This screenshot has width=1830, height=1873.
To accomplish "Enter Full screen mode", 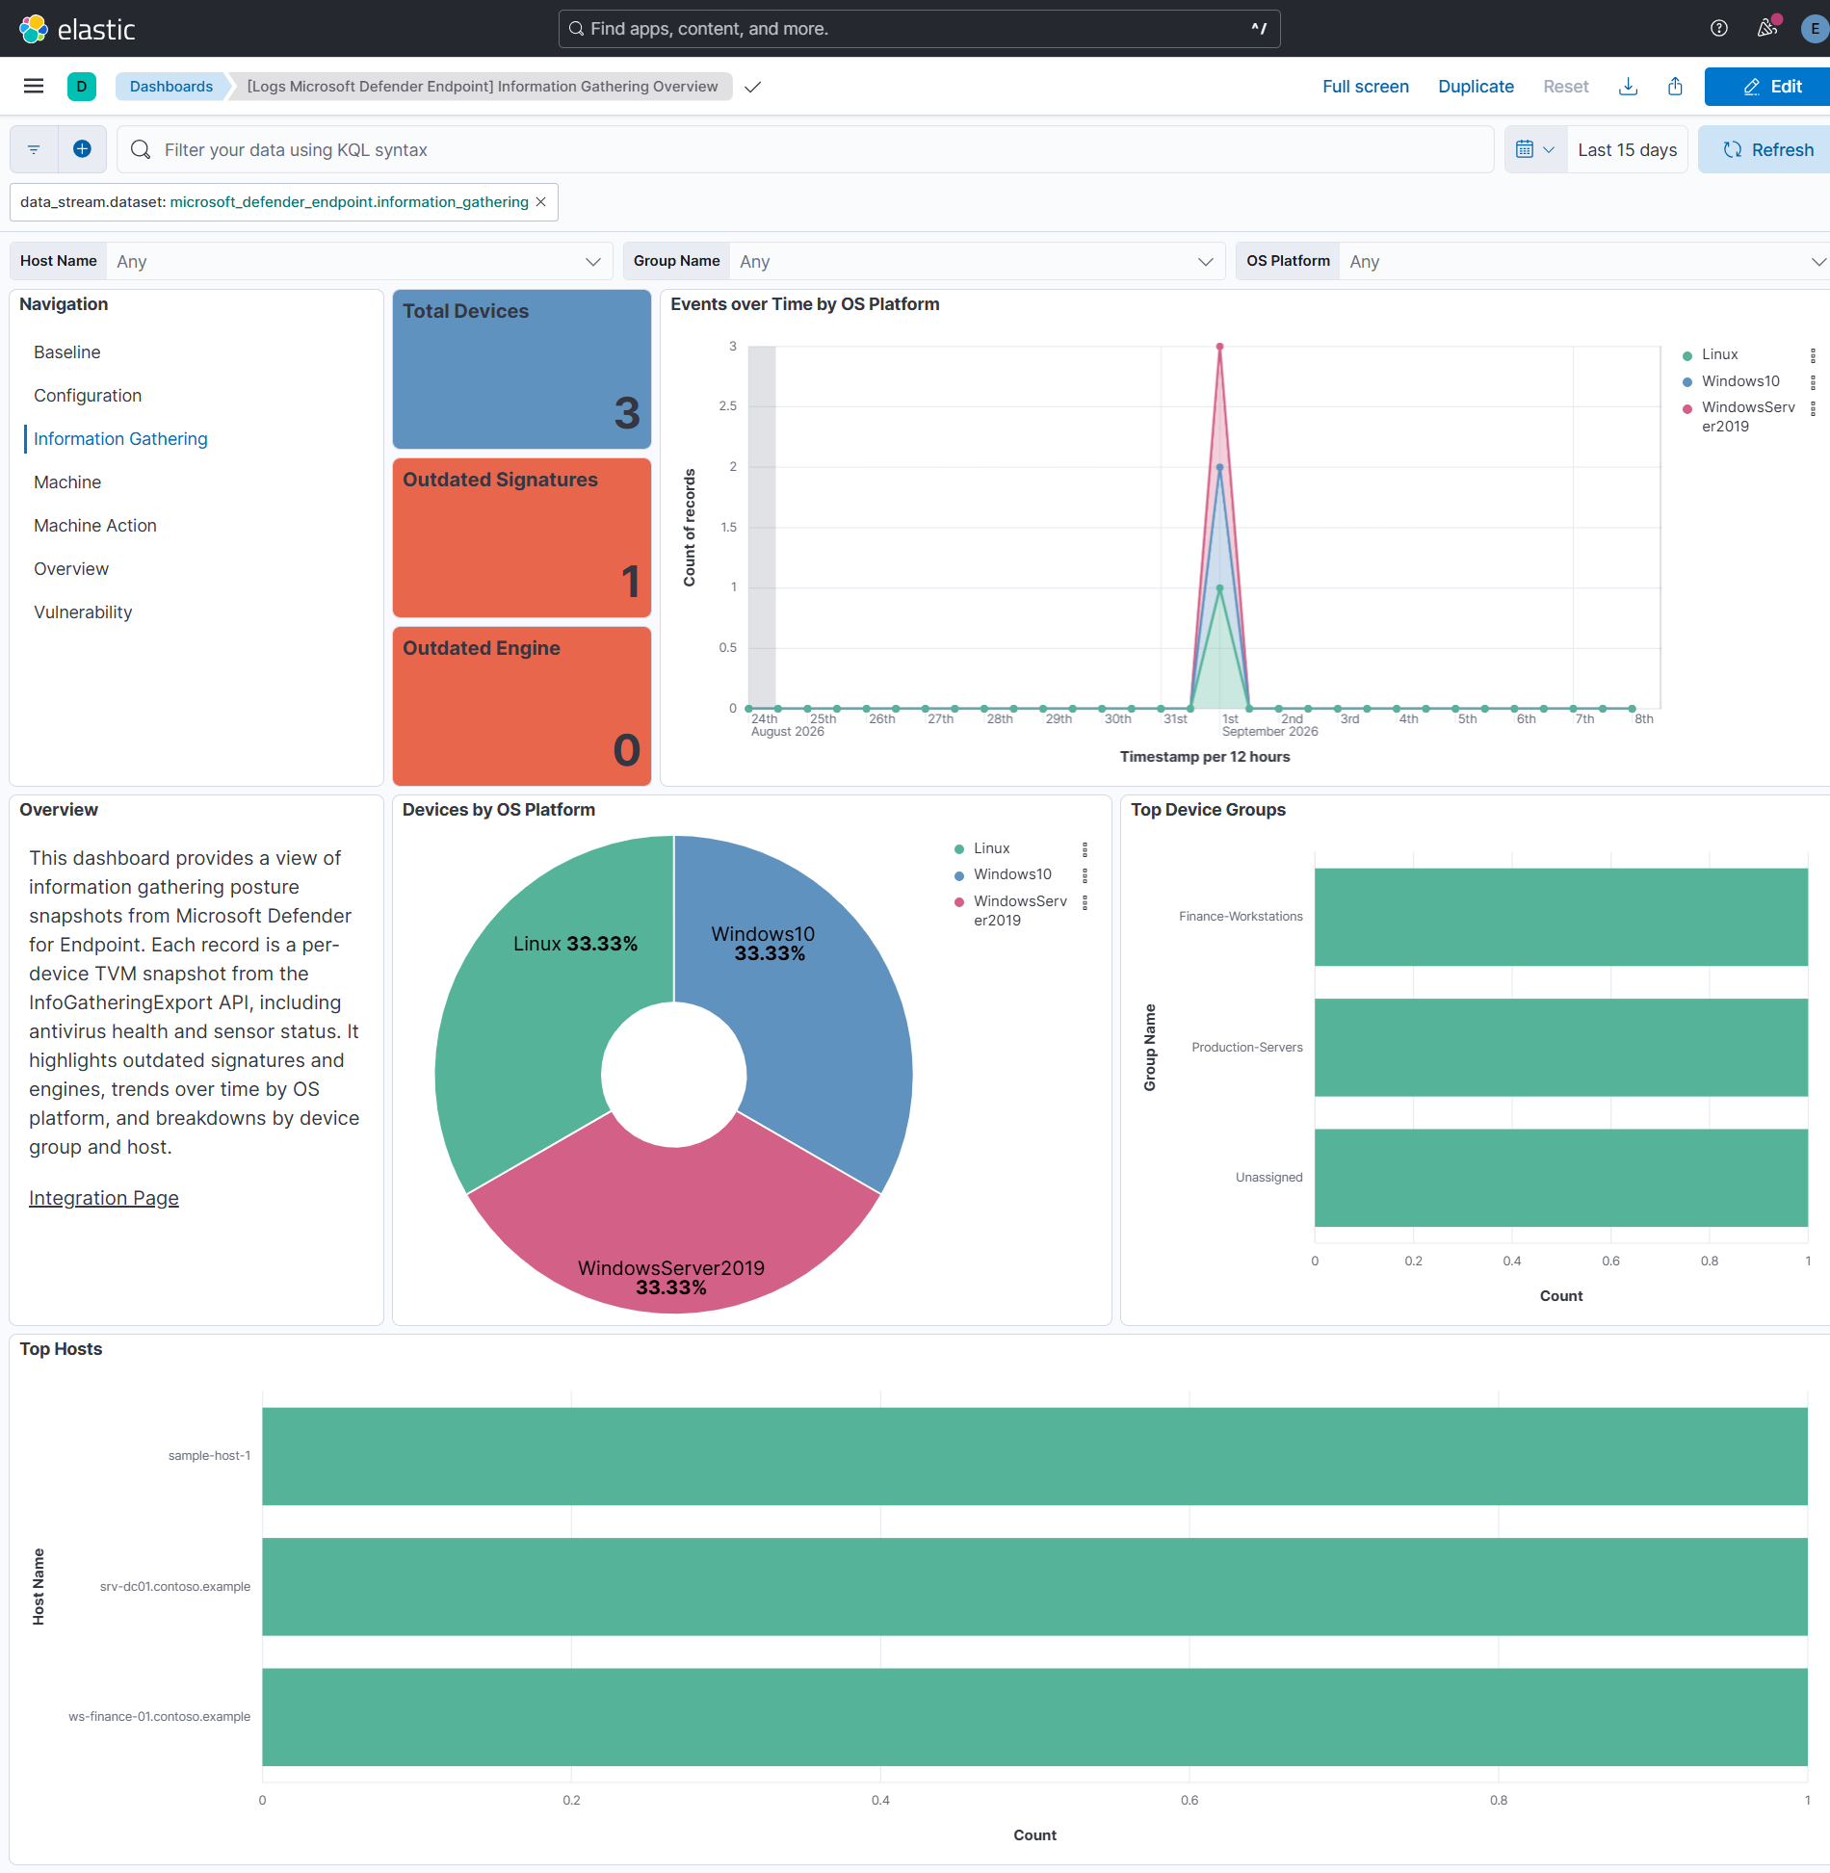I will click(x=1365, y=87).
